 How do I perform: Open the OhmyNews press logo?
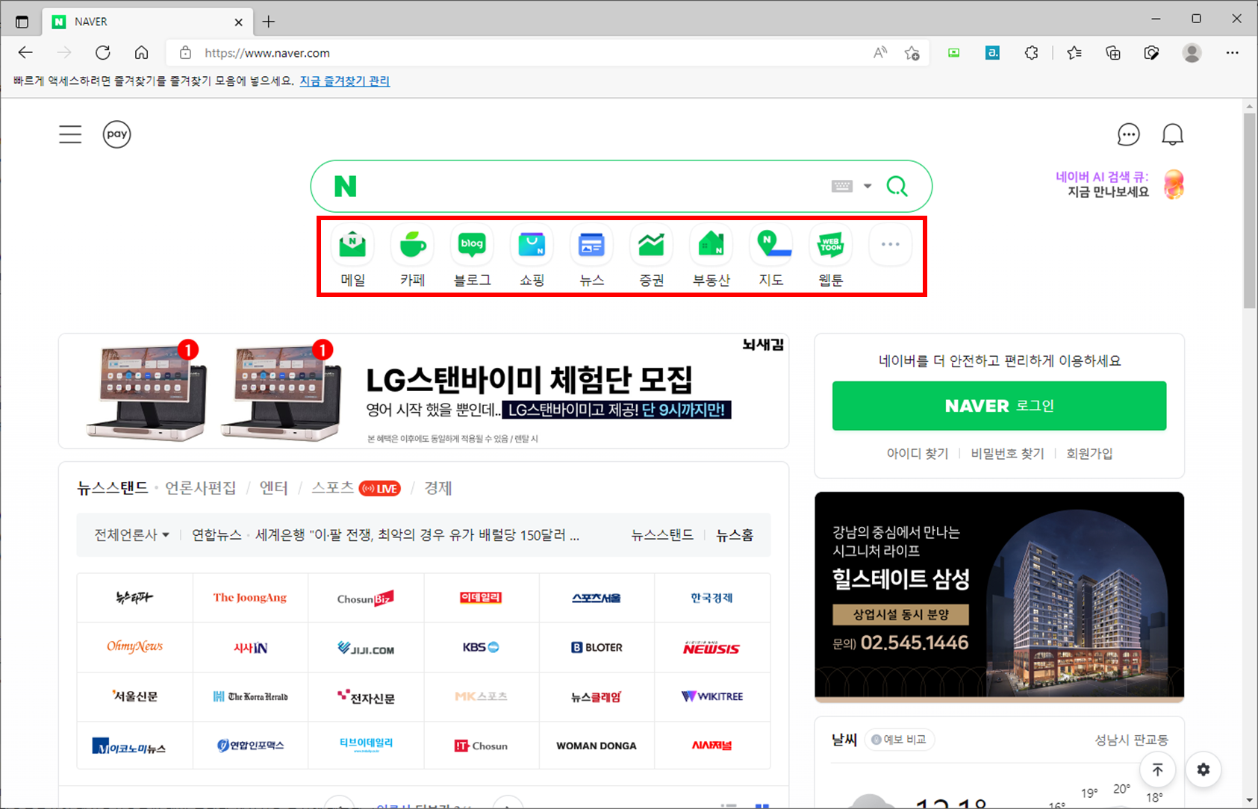coord(134,647)
